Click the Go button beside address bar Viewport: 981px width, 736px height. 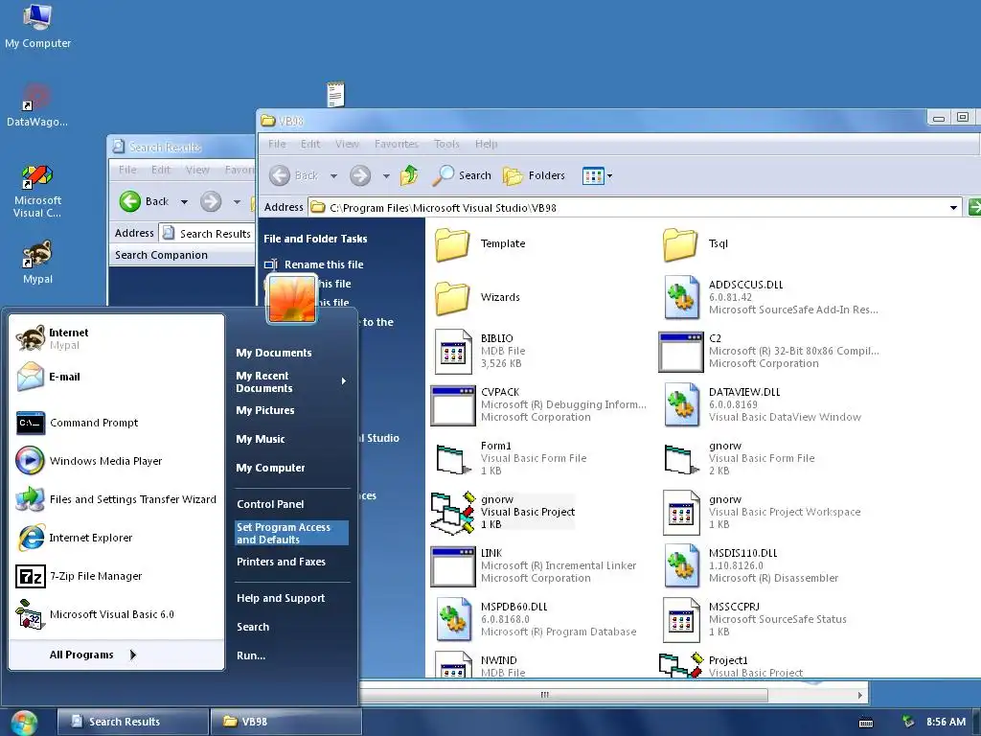click(x=974, y=207)
